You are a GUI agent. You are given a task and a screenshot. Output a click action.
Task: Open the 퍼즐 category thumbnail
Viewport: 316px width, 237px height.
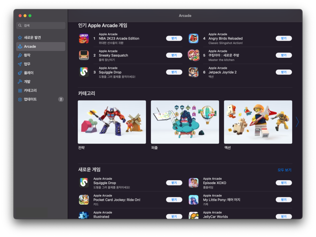pos(185,122)
